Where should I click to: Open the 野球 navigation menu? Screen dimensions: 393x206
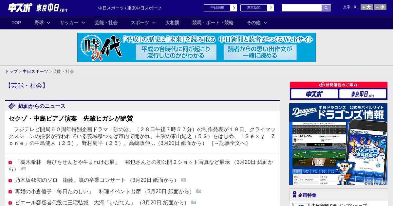39,23
